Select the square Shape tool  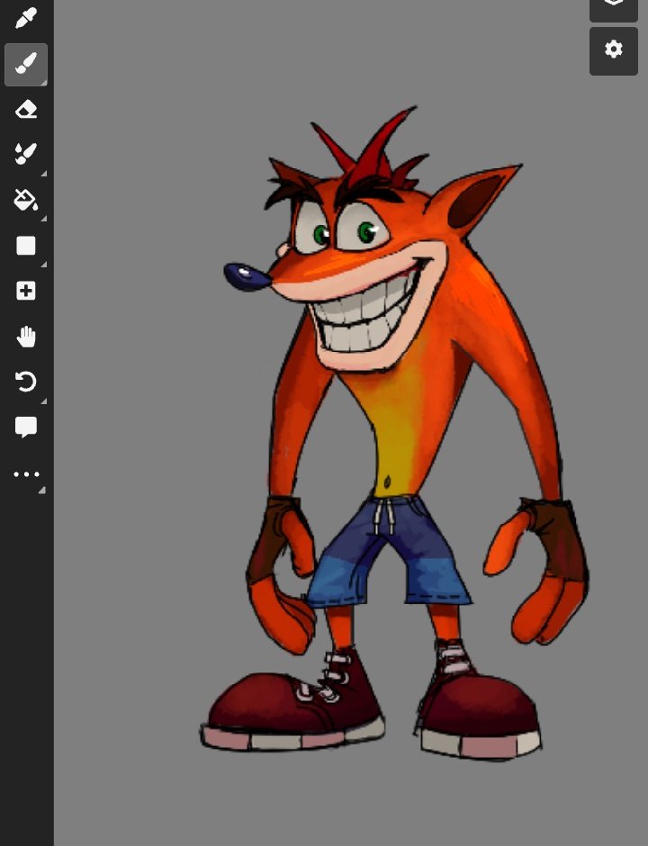tap(26, 246)
